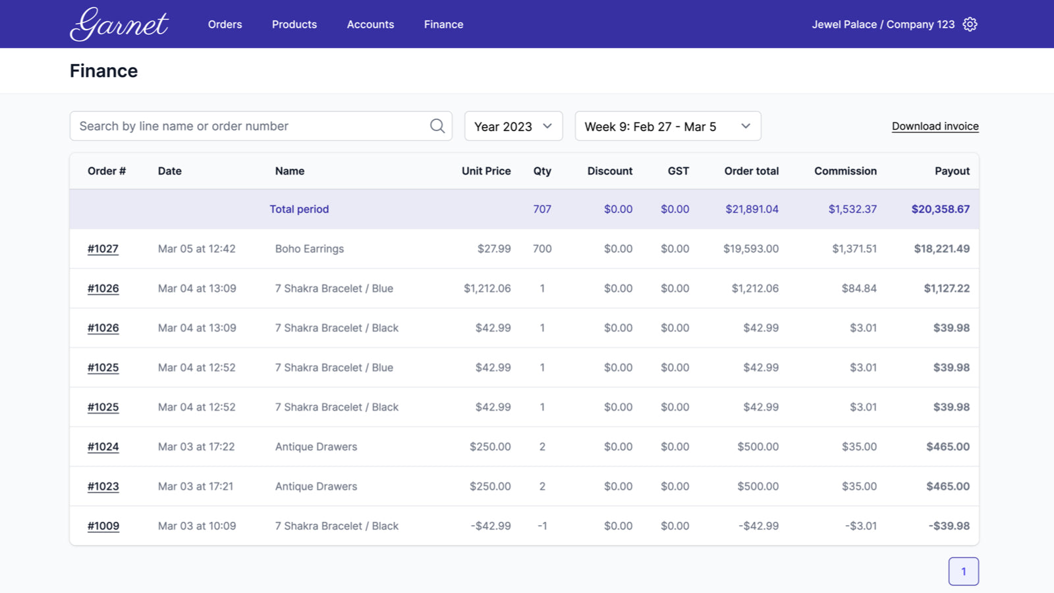
Task: Open order #1024 link
Action: pyautogui.click(x=103, y=447)
